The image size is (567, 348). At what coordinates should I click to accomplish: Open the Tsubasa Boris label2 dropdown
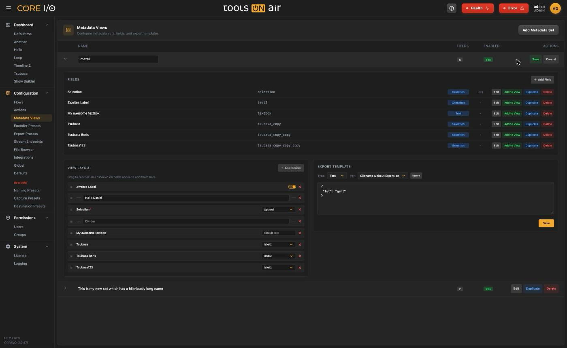pyautogui.click(x=278, y=256)
